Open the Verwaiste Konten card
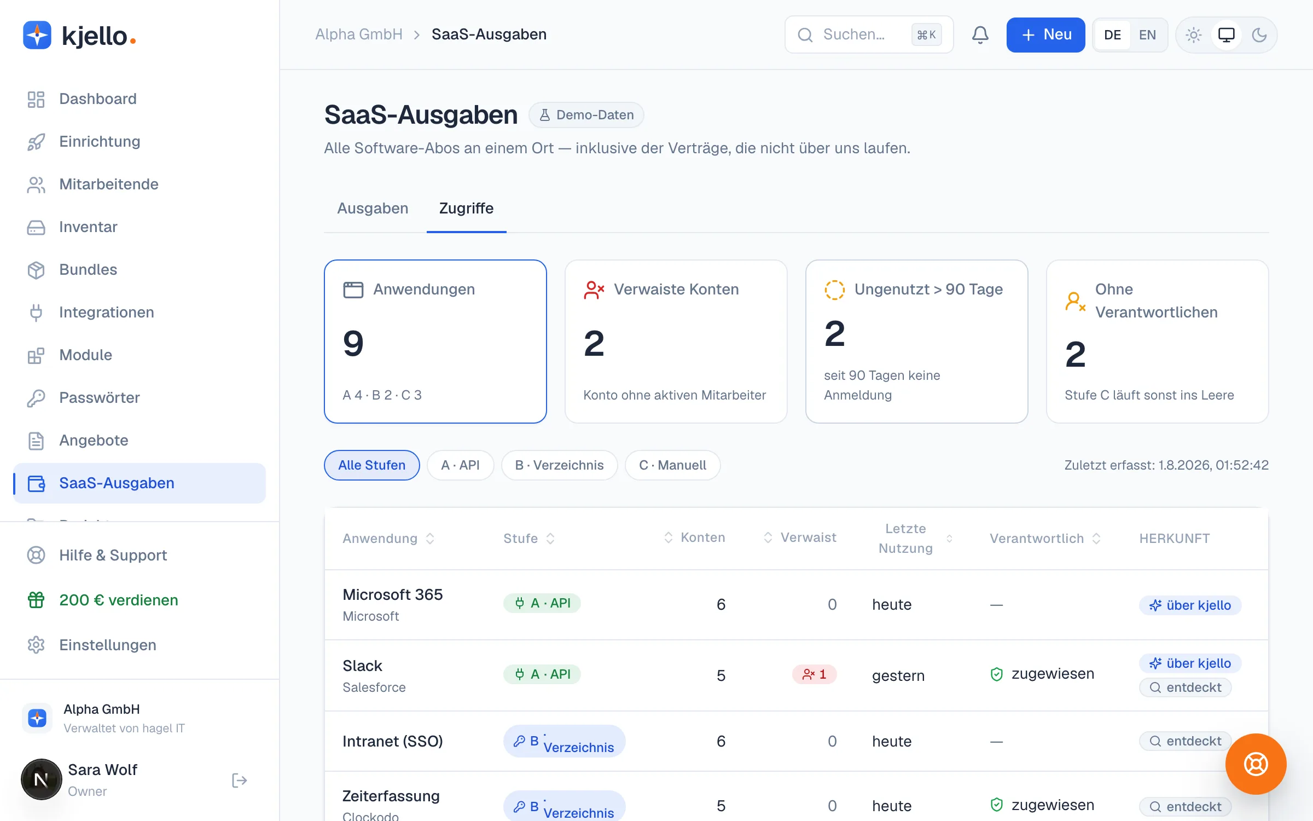The image size is (1313, 821). (676, 342)
